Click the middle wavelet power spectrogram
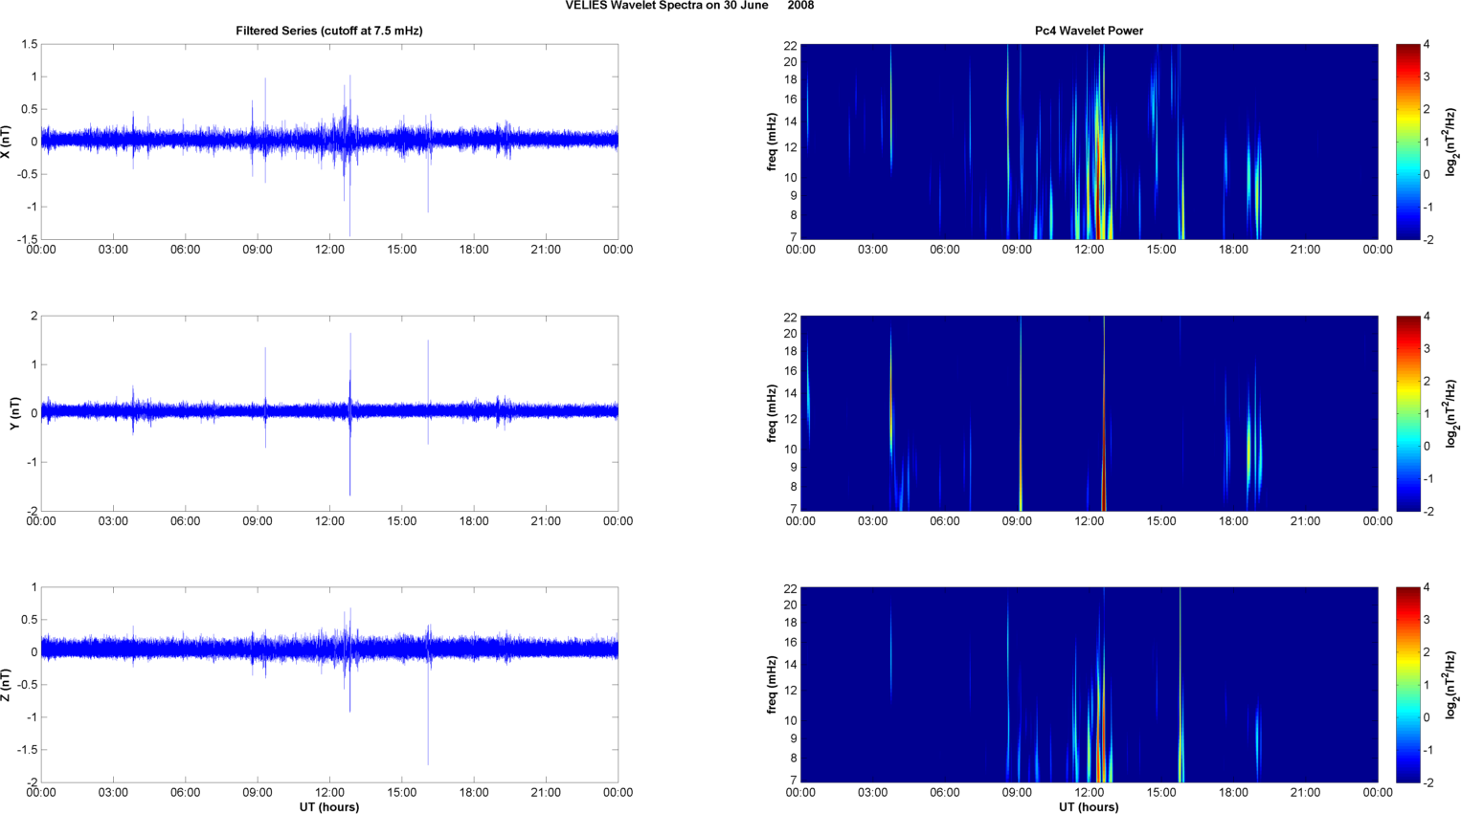 click(x=1089, y=413)
